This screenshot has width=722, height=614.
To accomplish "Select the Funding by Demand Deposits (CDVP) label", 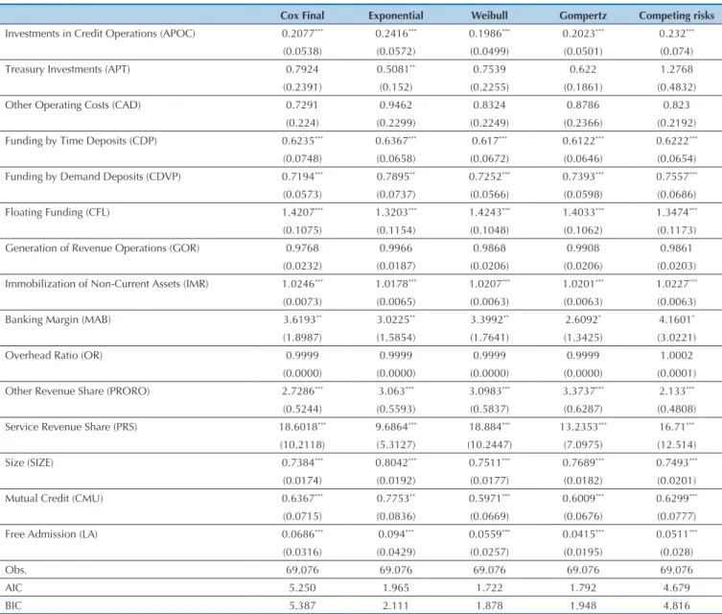I will [93, 177].
